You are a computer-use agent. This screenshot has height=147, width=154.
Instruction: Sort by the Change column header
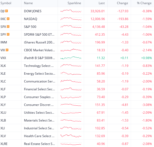click(x=122, y=3)
